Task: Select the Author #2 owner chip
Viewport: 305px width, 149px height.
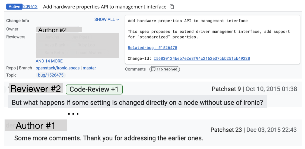Action: (52, 30)
